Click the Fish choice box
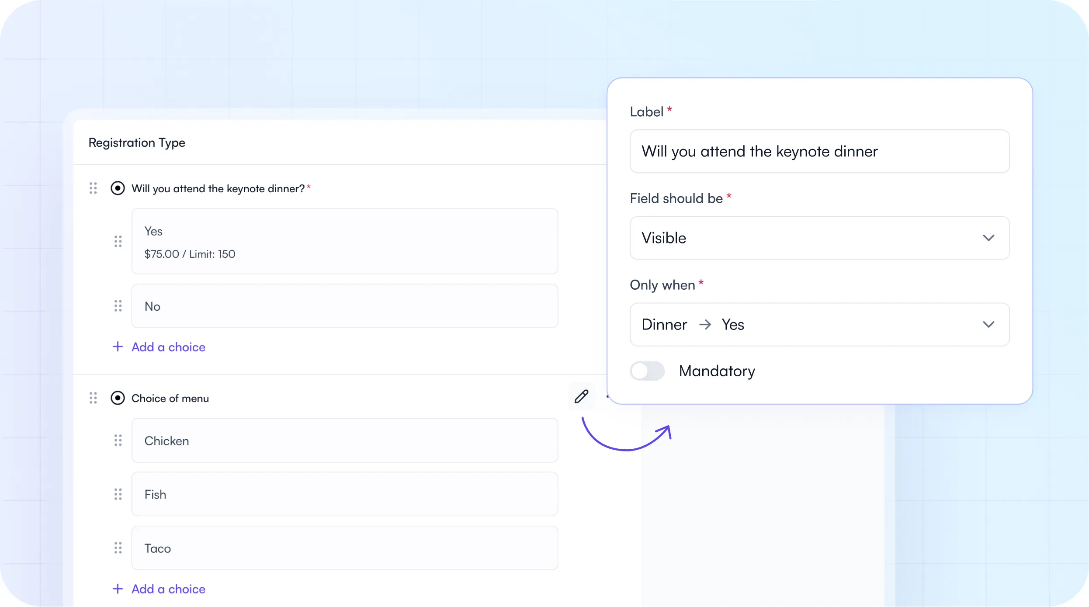Screen dimensions: 1089x607 pos(345,494)
